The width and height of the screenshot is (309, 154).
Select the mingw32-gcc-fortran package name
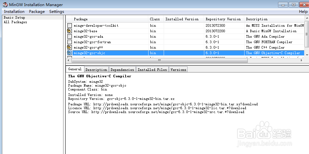(92, 42)
